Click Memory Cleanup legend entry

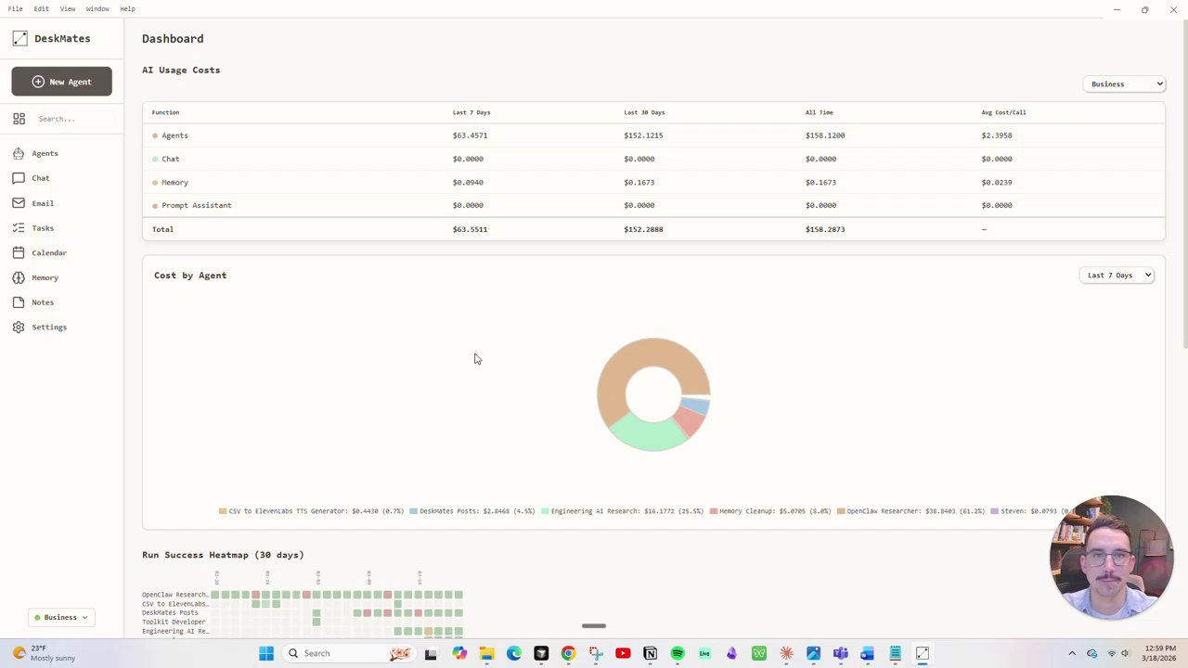click(770, 511)
